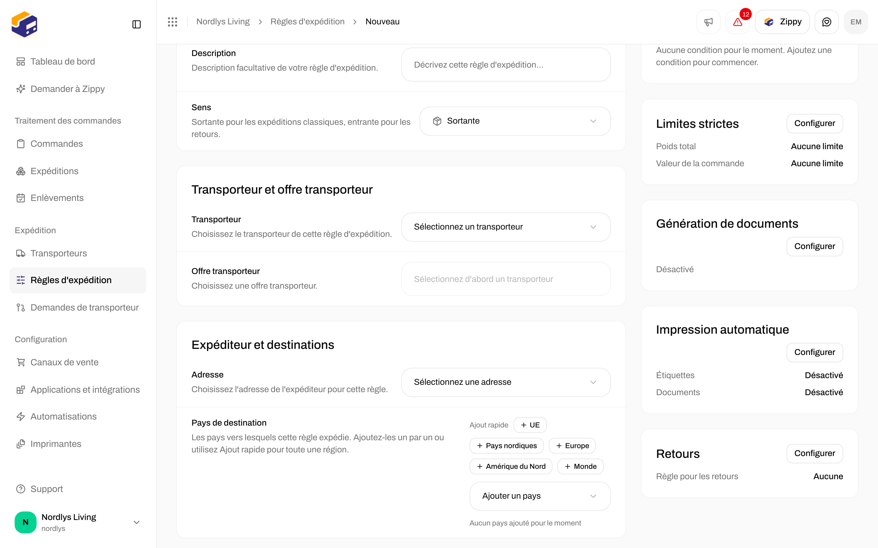Open the Sens dropdown showing Sortante
Image resolution: width=878 pixels, height=548 pixels.
click(515, 121)
